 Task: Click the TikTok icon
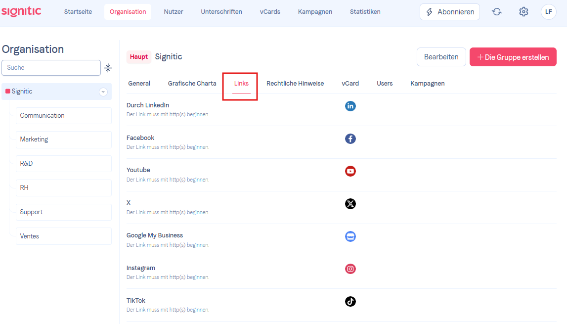pyautogui.click(x=350, y=301)
